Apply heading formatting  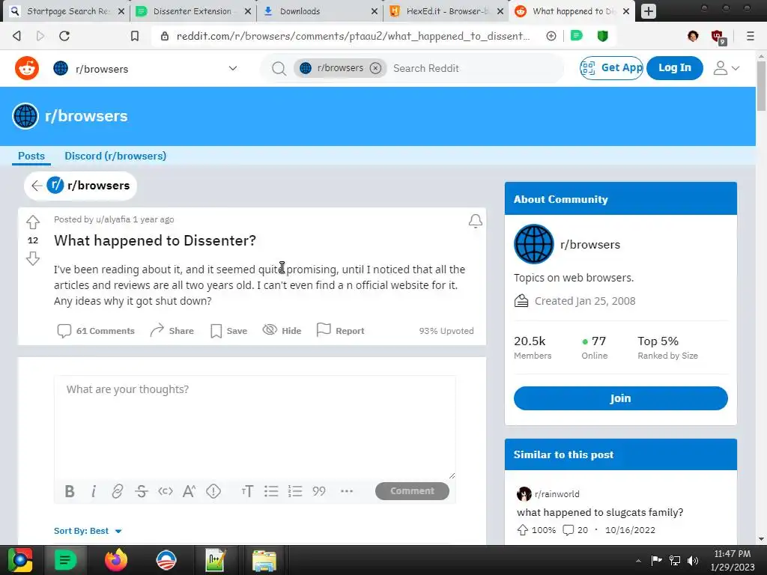tap(247, 491)
